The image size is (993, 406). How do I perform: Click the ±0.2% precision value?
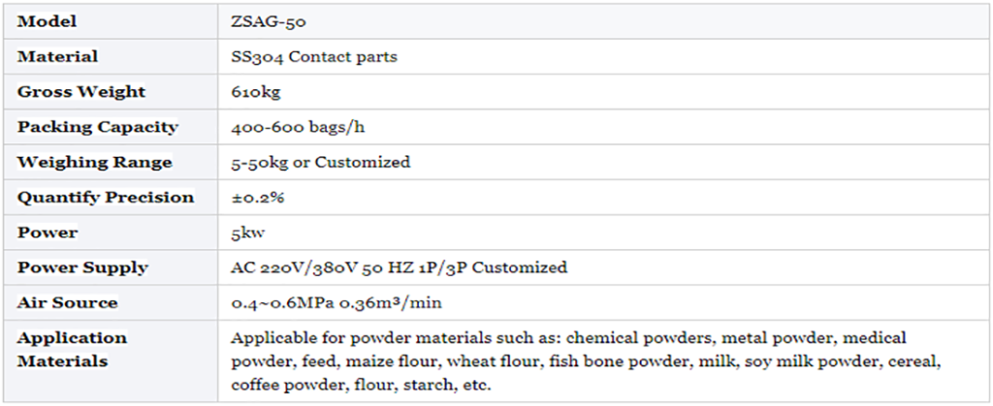pos(257,197)
